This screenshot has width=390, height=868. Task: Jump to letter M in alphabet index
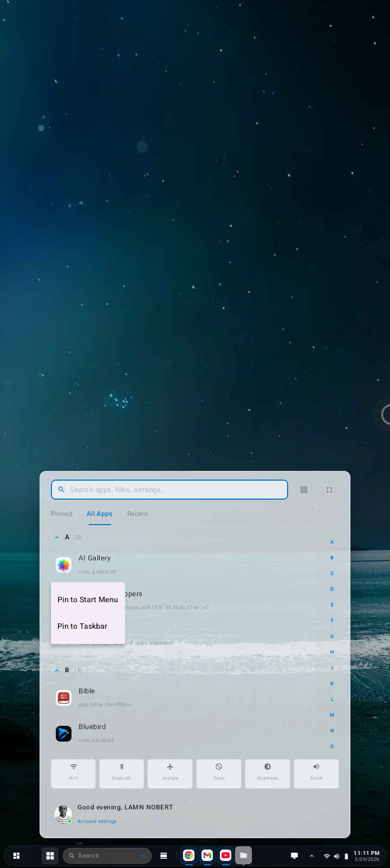332,715
